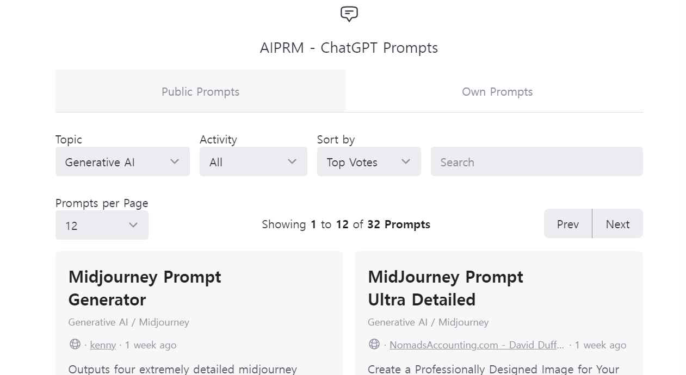Click the chat bubble logo icon

click(349, 14)
